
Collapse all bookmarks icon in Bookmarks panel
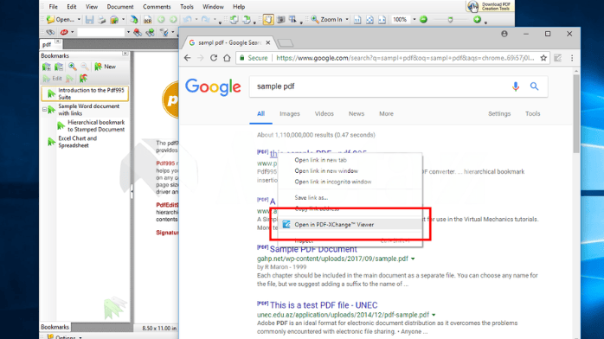pyautogui.click(x=59, y=67)
